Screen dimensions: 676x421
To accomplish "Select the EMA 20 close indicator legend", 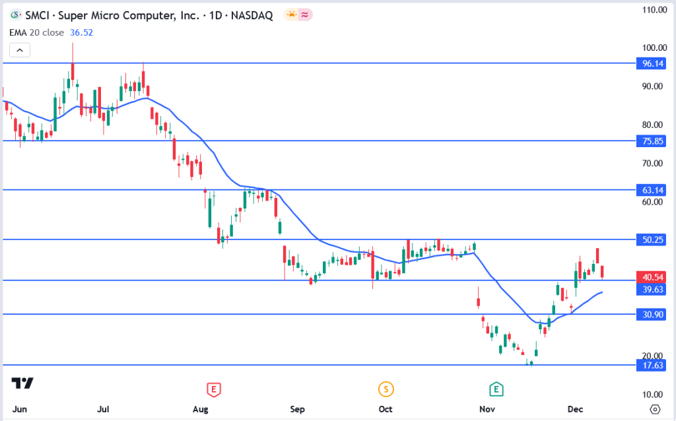I will [37, 31].
